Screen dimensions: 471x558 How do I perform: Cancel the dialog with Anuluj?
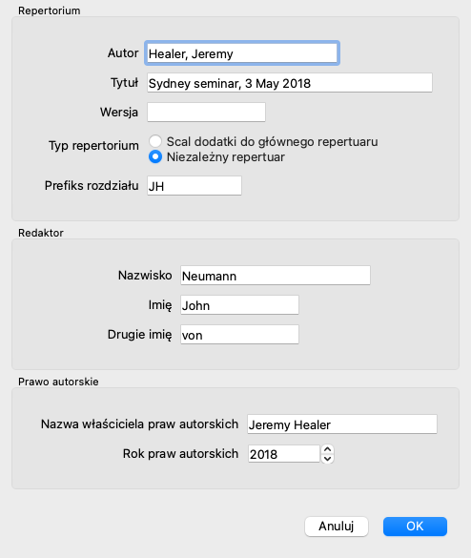coord(337,526)
